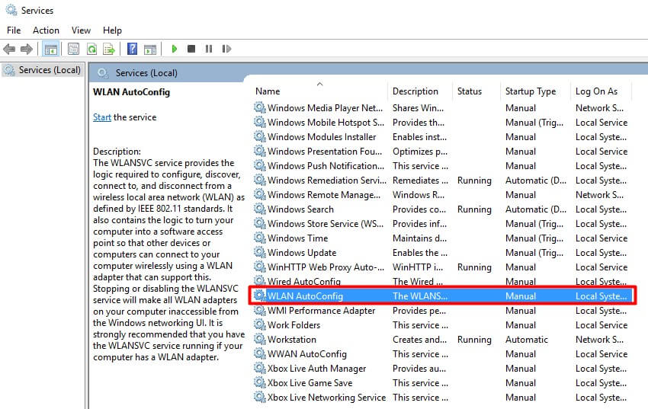The image size is (648, 409).
Task: Click the green Start Service icon
Action: click(x=175, y=49)
